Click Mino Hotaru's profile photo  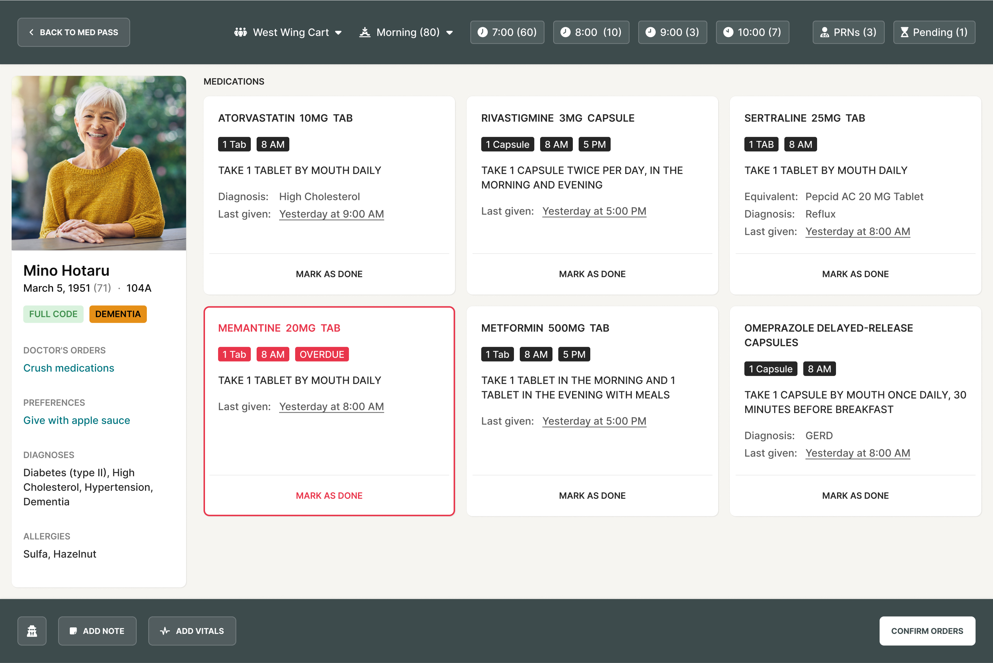coord(99,163)
